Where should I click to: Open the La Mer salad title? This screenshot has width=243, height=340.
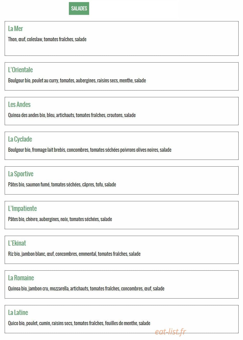click(16, 29)
